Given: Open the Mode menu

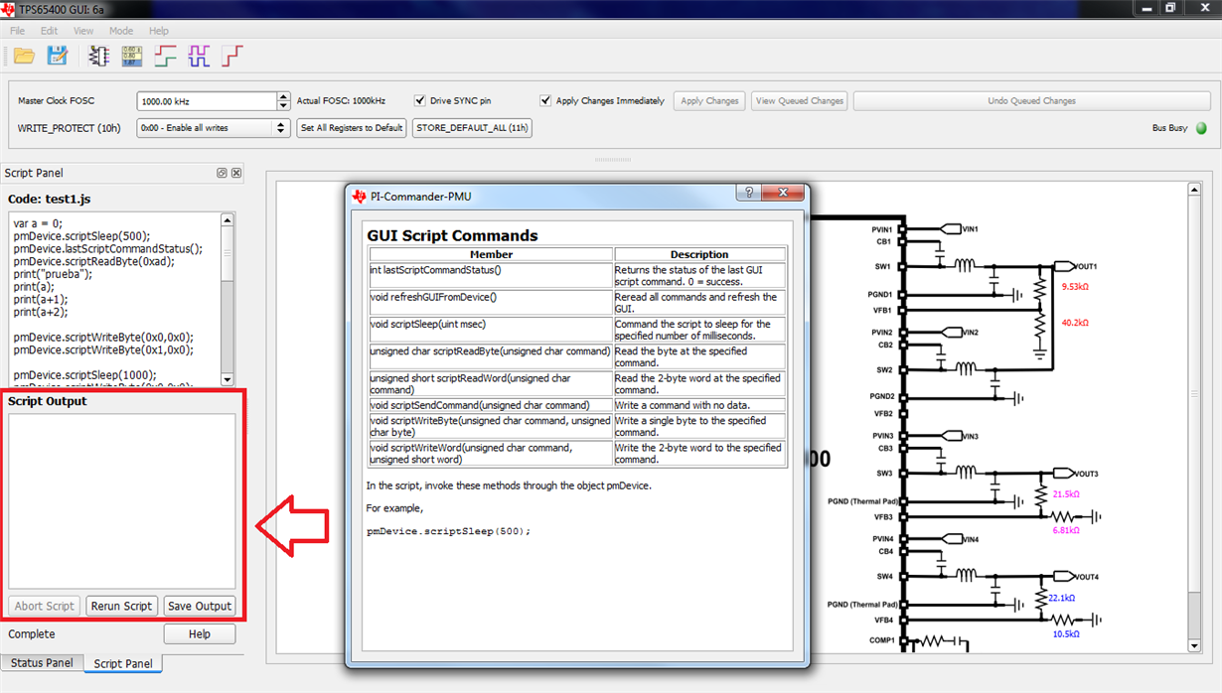Looking at the screenshot, I should (x=121, y=31).
